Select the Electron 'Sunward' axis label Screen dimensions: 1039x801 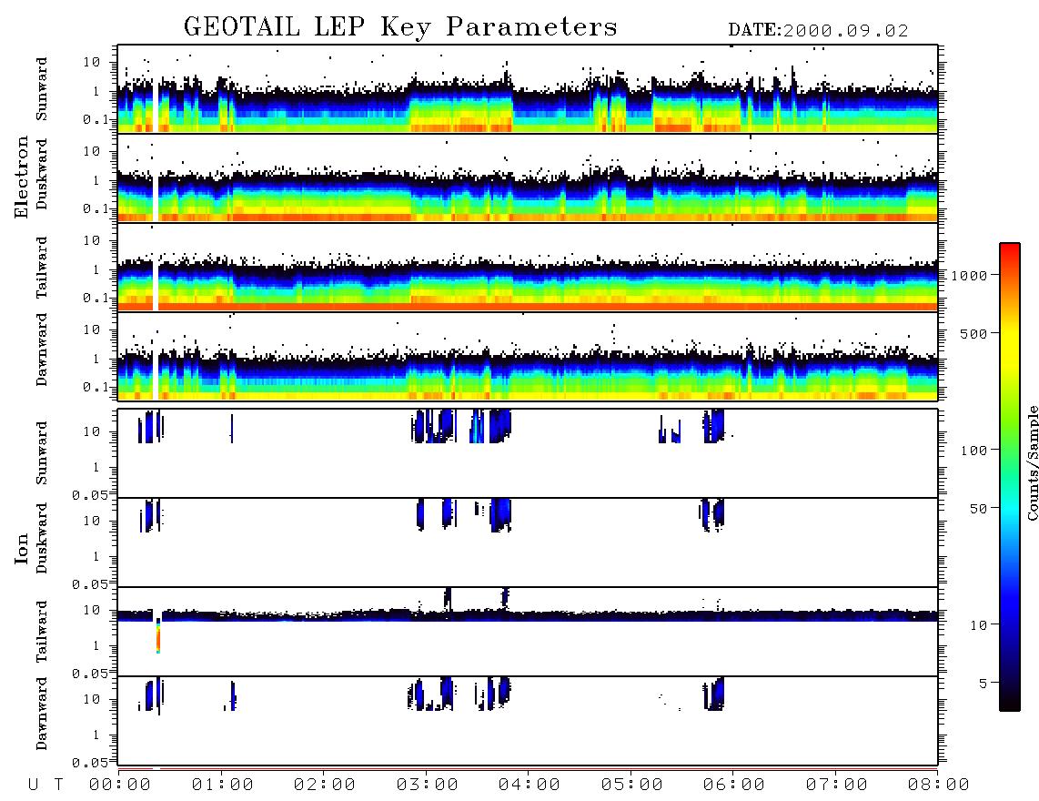point(42,89)
